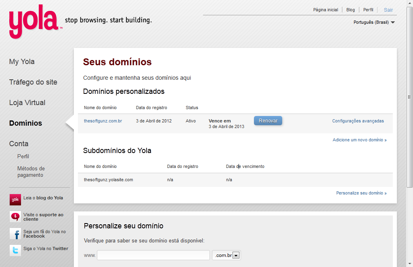This screenshot has width=413, height=267.
Task: Click the Ativo status cell
Action: (191, 121)
